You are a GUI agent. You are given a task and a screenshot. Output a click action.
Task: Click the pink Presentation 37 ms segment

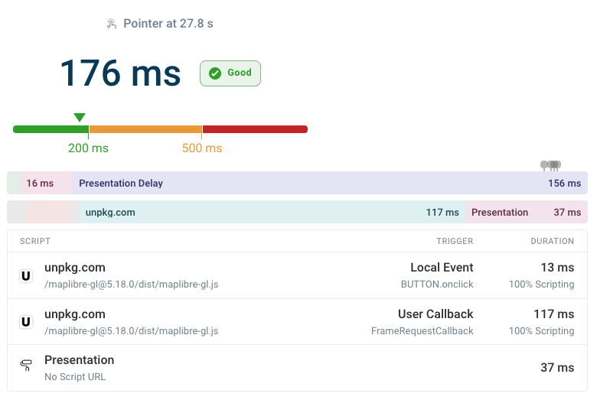click(x=526, y=213)
